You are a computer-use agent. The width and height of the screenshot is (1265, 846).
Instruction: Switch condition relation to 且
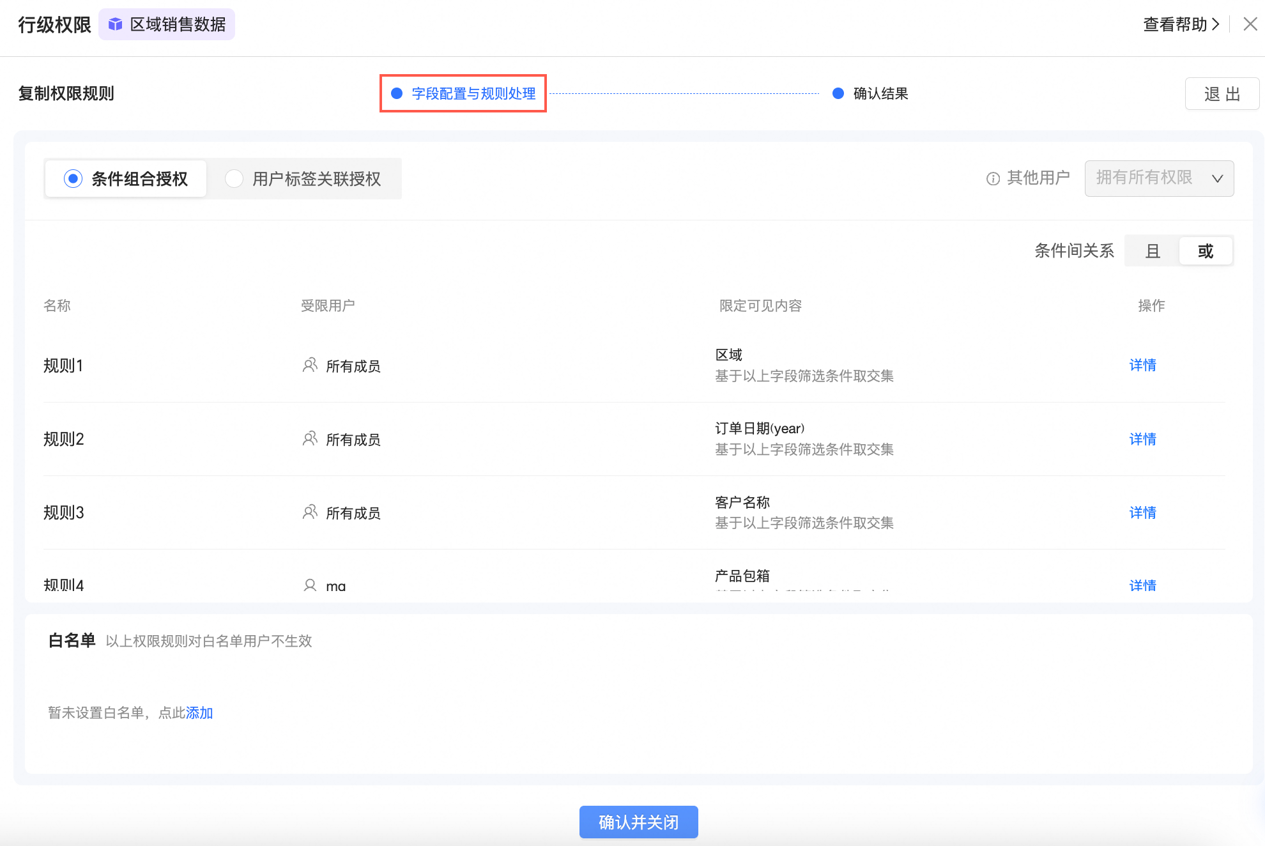(1153, 251)
